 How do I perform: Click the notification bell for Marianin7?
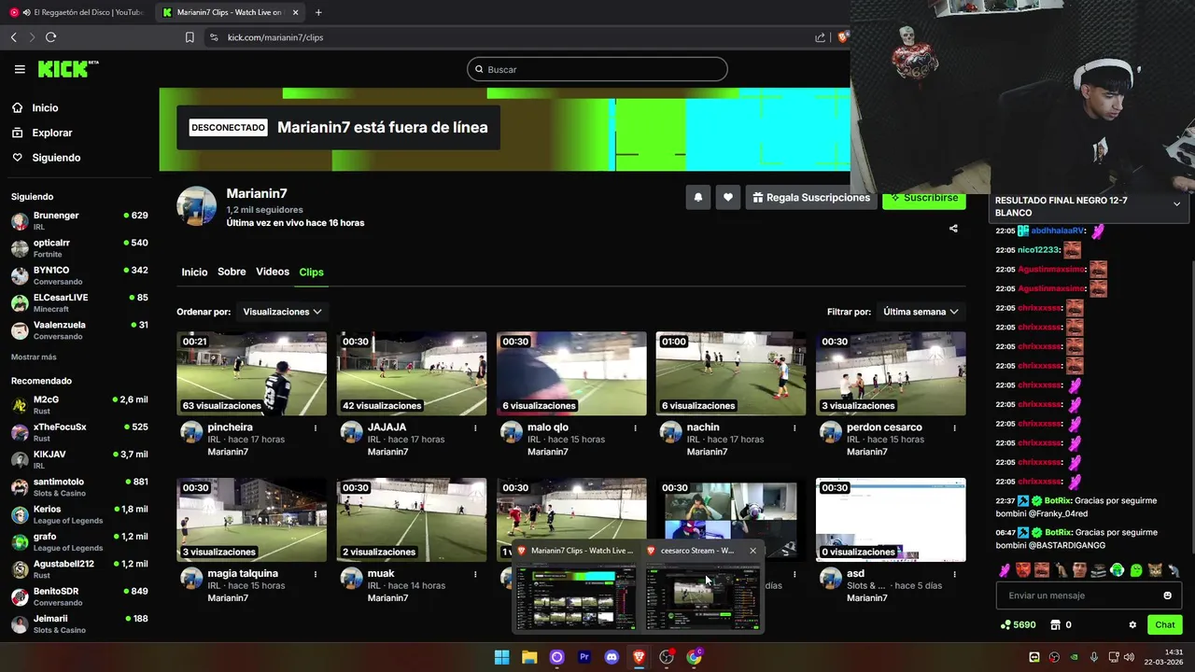tap(697, 198)
